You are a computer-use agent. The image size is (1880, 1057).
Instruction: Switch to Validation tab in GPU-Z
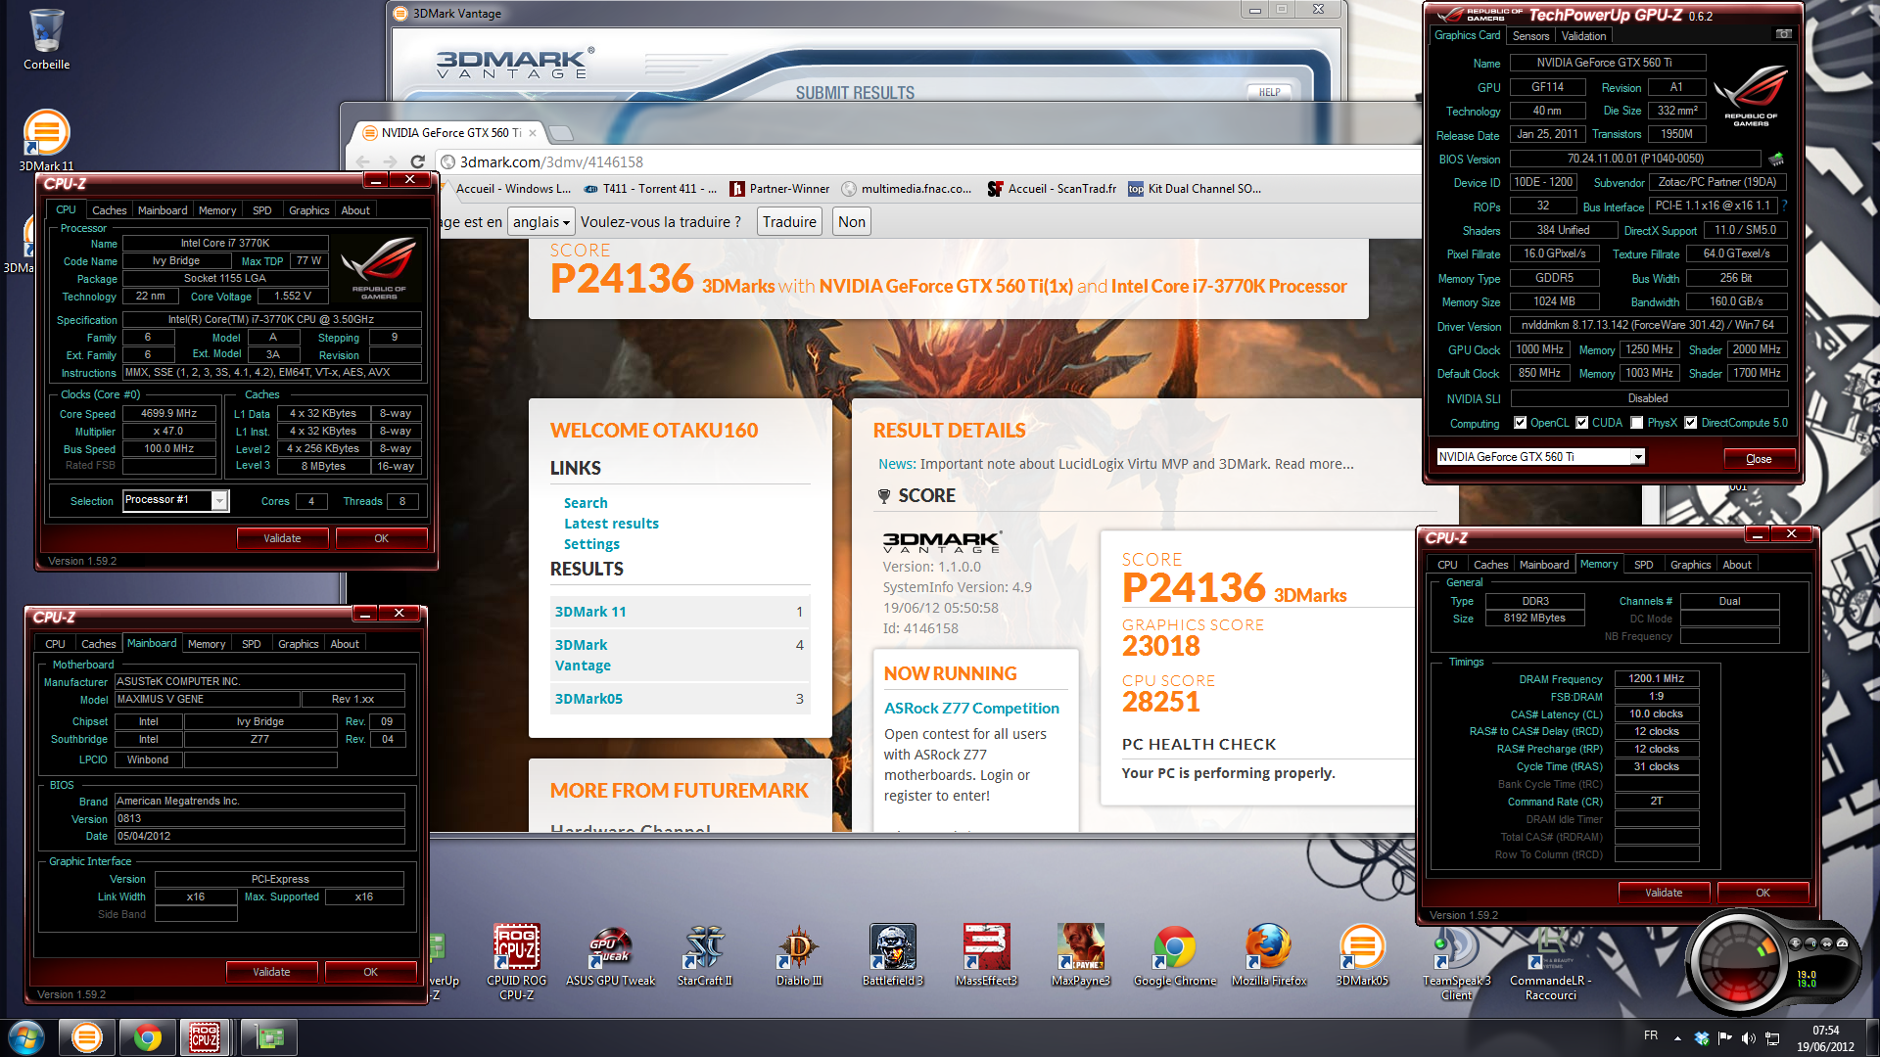tap(1583, 36)
